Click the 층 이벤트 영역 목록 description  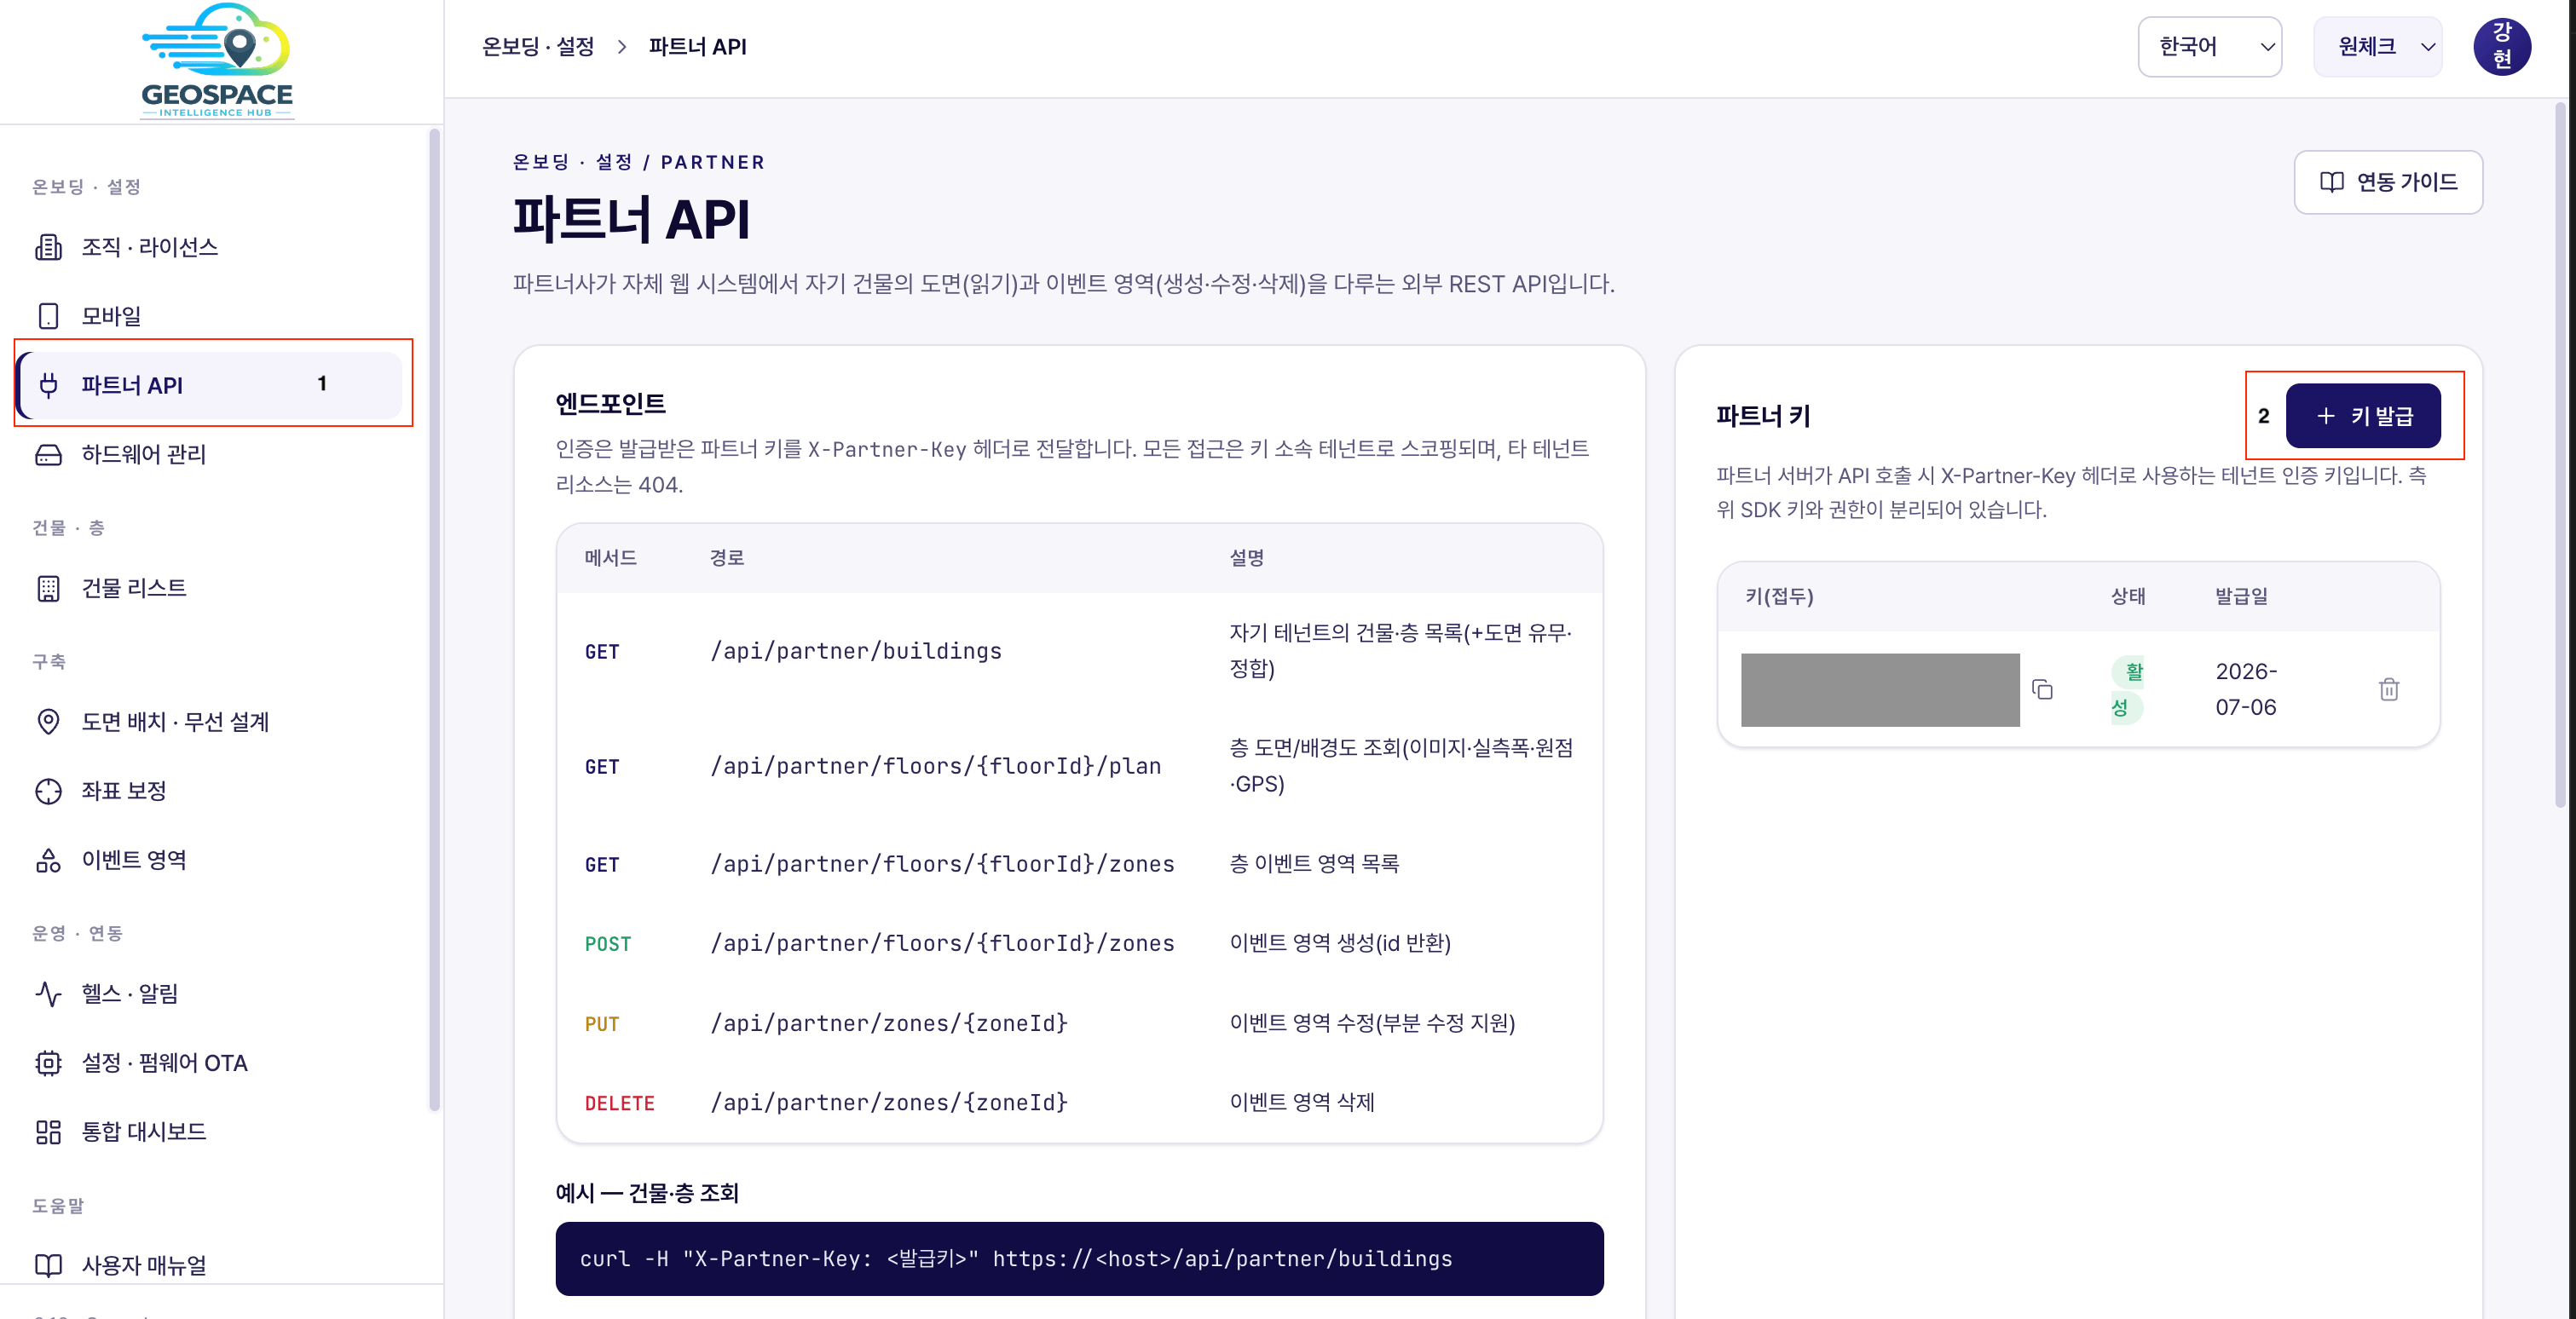pyautogui.click(x=1314, y=863)
